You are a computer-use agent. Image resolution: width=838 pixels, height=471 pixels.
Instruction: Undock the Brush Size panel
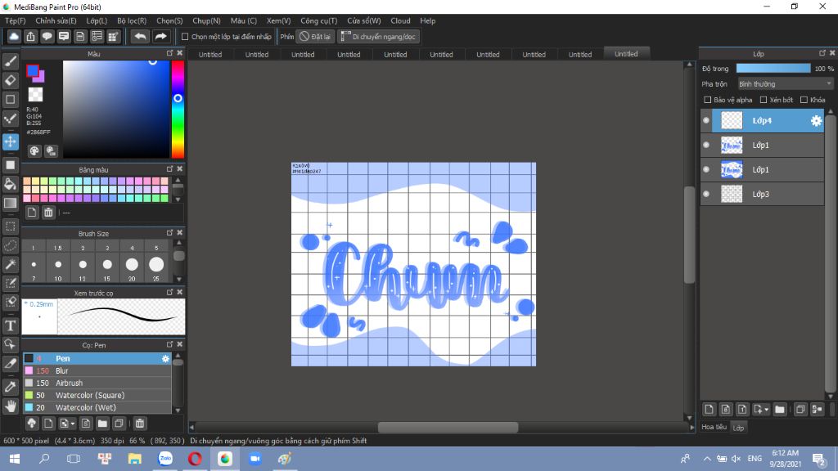pos(169,233)
